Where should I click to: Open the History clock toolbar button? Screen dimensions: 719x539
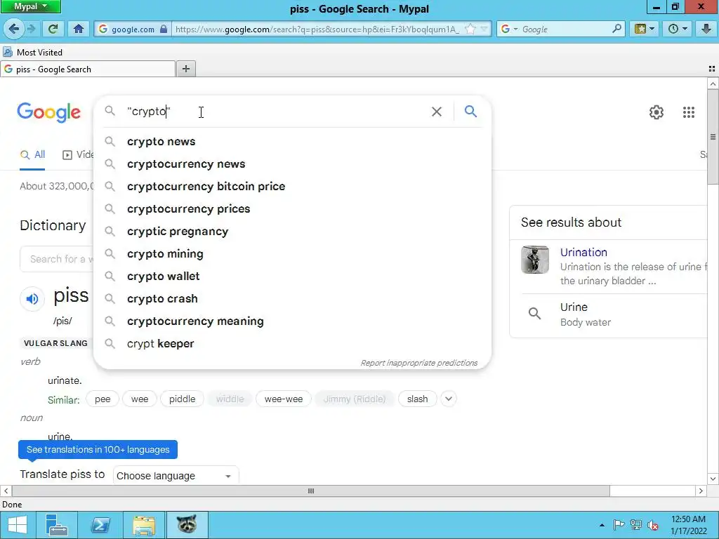[678, 29]
